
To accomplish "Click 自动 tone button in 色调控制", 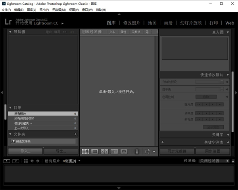I will (206, 97).
